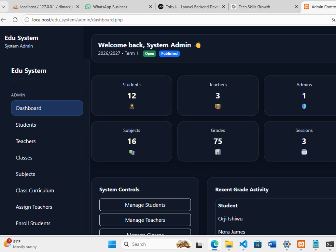The width and height of the screenshot is (336, 252).
Task: Open the browser tab search chevron
Action: [x=3, y=7]
